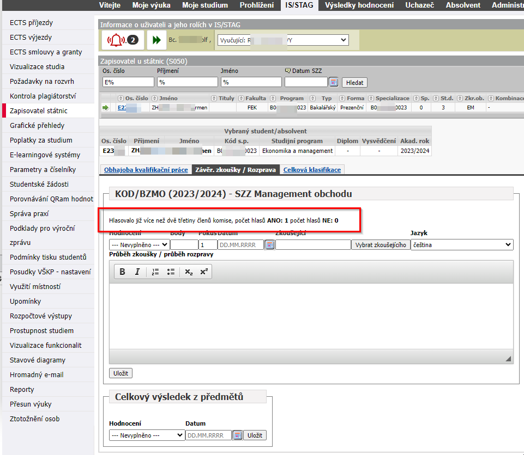Sort table by Jméno column icon

pos(154,98)
